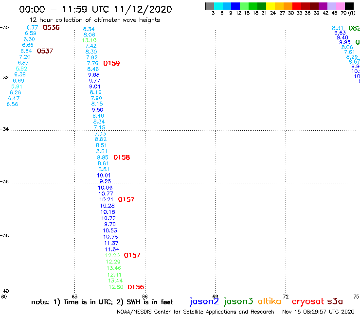Screen dimensions: 360x316
Task: Click the wave height value 10.21
Action: click(x=107, y=200)
